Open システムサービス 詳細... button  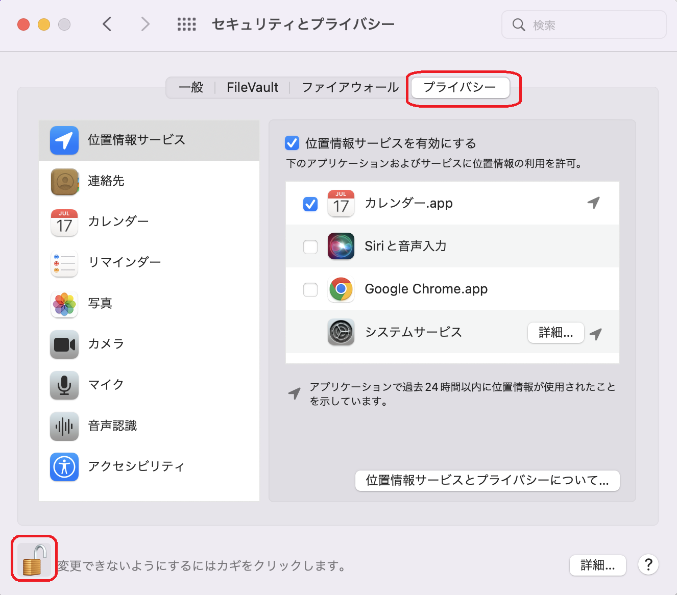[x=555, y=333]
